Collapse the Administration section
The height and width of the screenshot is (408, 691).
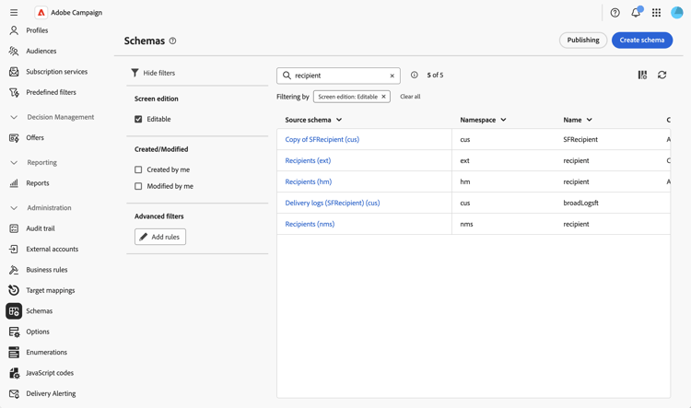tap(14, 208)
